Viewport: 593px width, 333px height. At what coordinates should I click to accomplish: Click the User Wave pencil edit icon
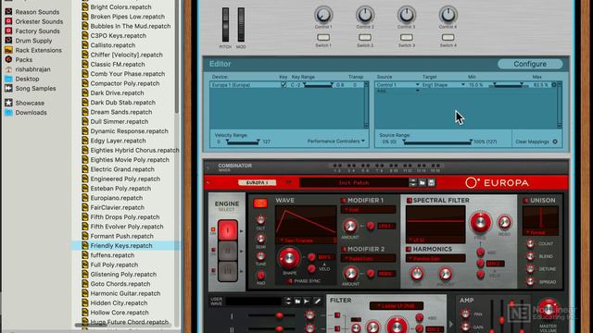[317, 301]
